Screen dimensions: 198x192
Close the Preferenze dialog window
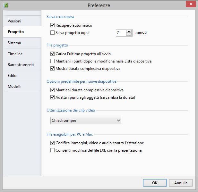tap(191, 4)
